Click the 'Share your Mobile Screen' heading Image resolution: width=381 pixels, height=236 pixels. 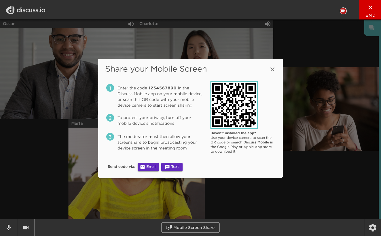(156, 69)
